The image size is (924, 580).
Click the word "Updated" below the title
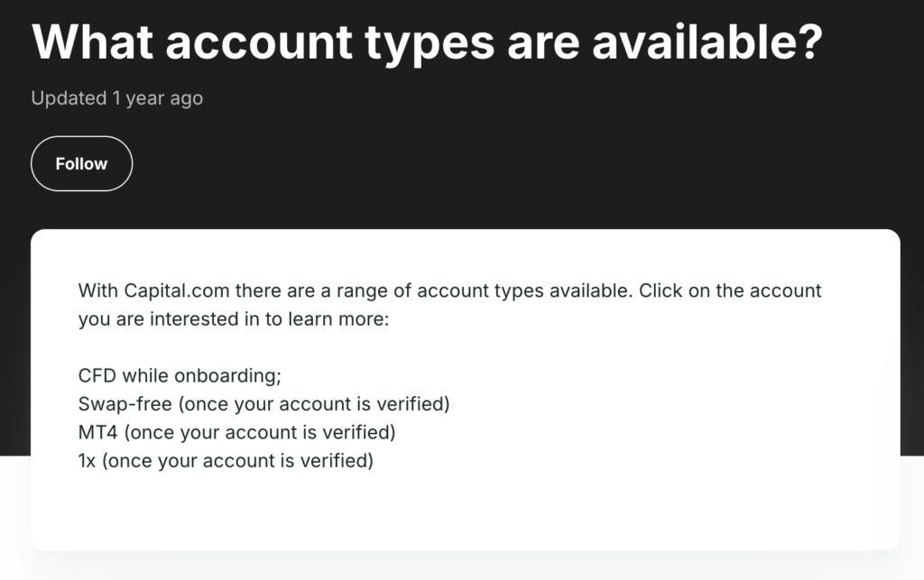(69, 98)
